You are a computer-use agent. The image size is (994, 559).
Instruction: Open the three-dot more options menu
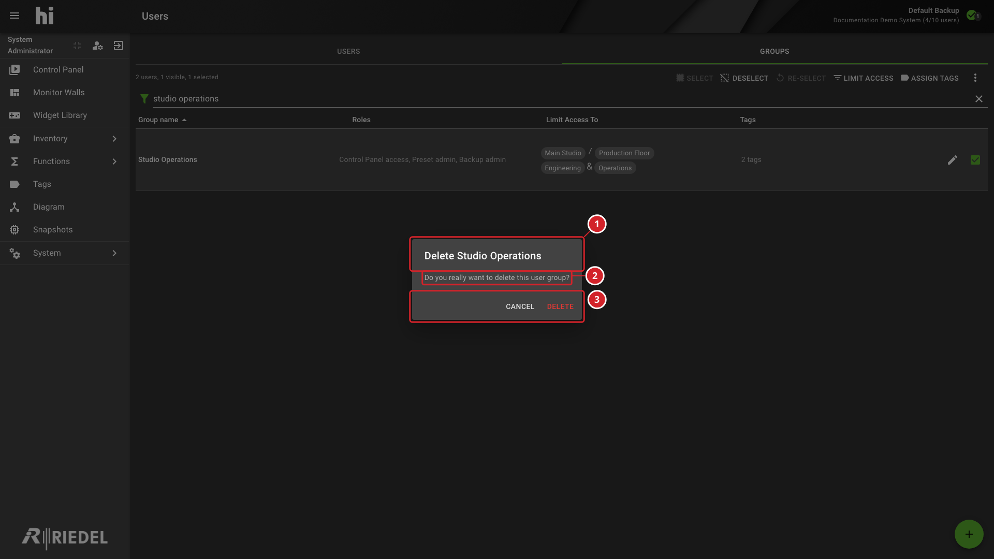(x=975, y=78)
